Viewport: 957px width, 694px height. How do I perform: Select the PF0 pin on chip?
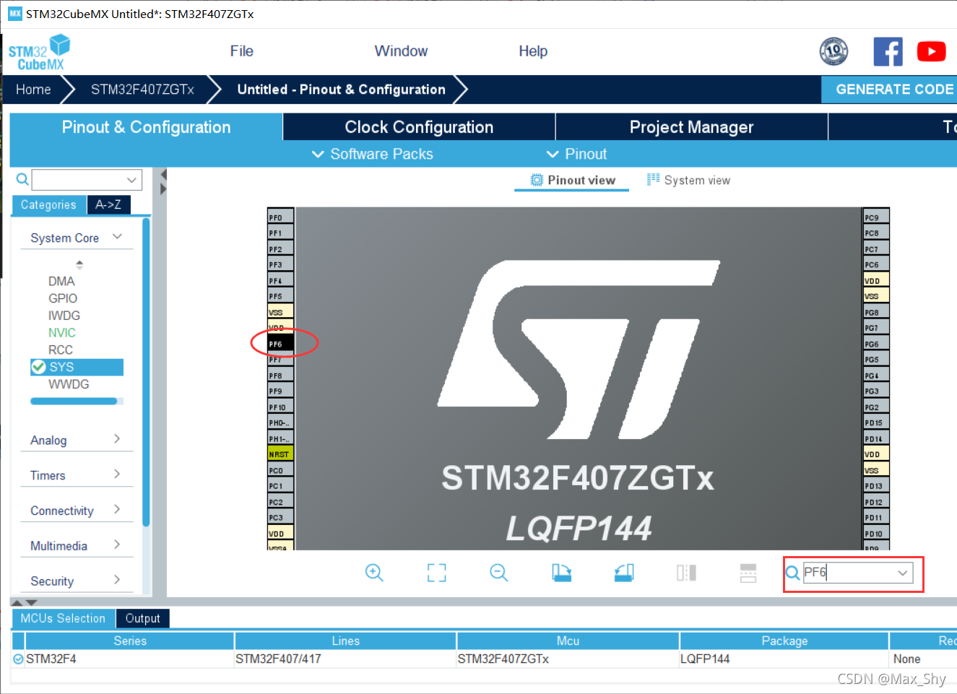pyautogui.click(x=280, y=217)
